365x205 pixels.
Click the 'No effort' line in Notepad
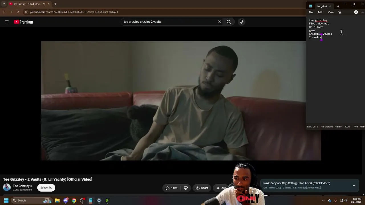coord(316,27)
